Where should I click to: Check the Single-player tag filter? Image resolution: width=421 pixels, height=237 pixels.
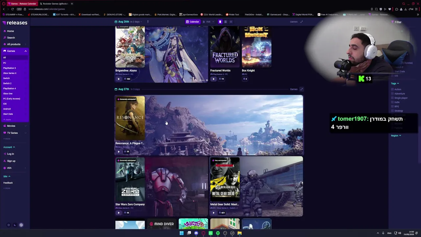392,98
